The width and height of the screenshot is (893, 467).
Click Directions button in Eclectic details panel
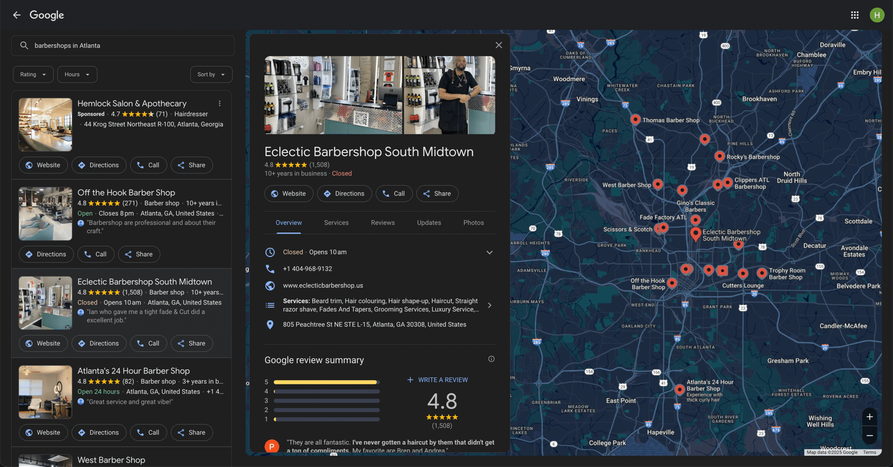[344, 193]
